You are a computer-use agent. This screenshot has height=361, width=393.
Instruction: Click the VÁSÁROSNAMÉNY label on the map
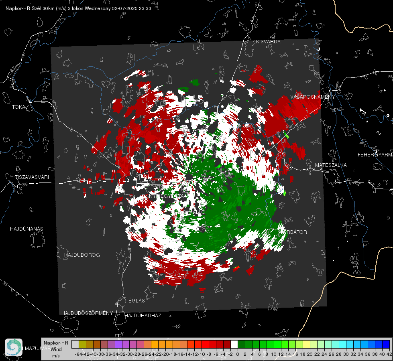tap(313, 97)
